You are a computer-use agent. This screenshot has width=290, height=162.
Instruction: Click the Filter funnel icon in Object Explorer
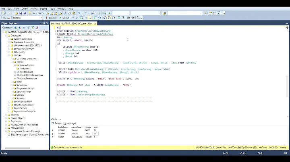(x=28, y=28)
